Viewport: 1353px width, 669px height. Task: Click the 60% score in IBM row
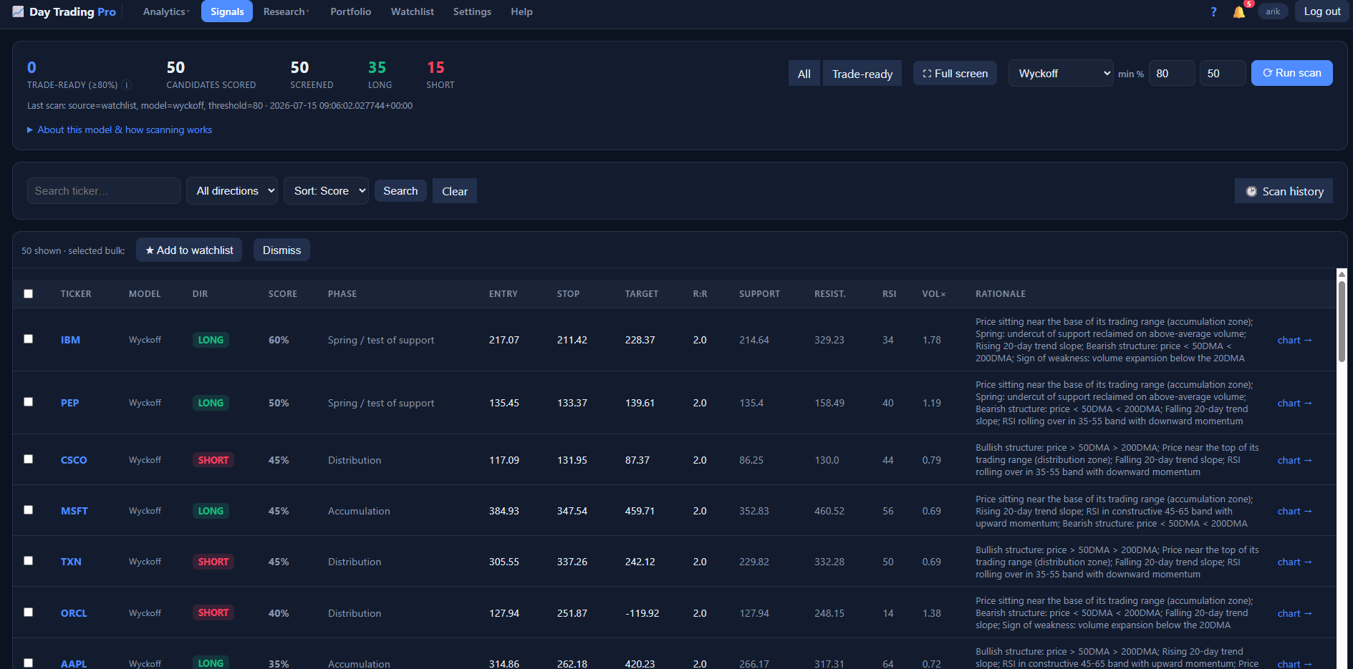[x=279, y=340]
